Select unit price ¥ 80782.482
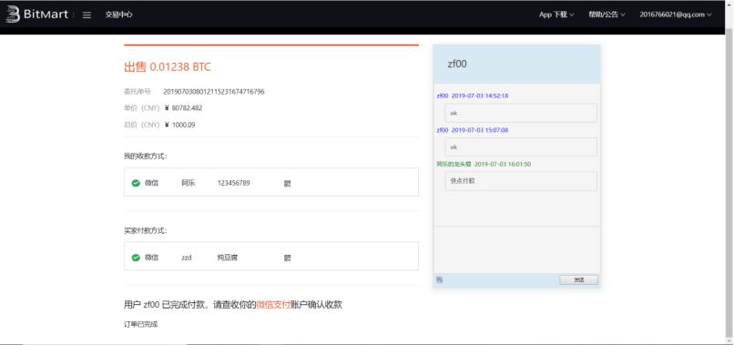The width and height of the screenshot is (734, 345). tap(184, 108)
